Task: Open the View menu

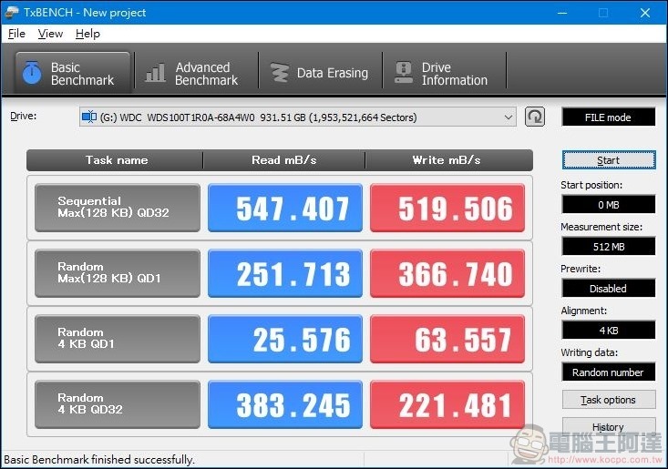Action: [x=50, y=34]
